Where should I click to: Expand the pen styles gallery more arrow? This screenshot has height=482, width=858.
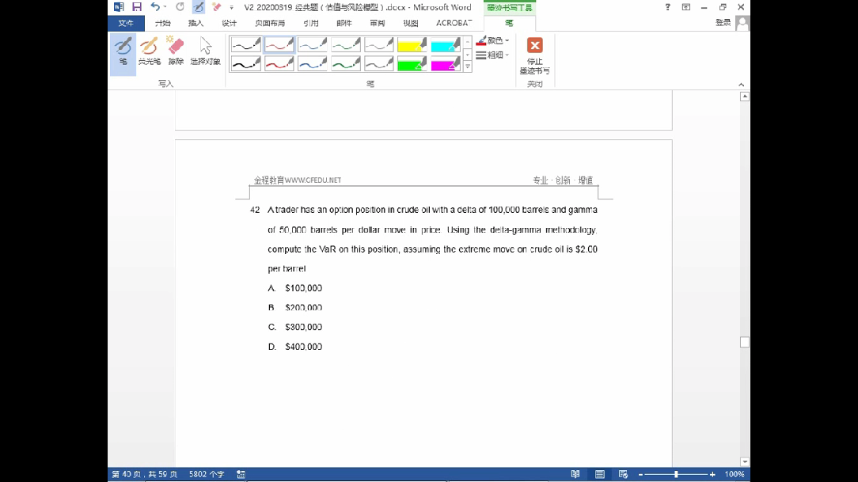click(468, 67)
